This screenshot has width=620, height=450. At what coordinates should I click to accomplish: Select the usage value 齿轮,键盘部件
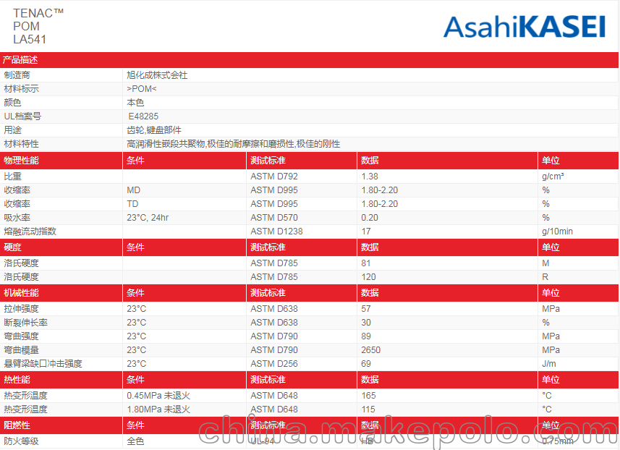[x=154, y=130]
